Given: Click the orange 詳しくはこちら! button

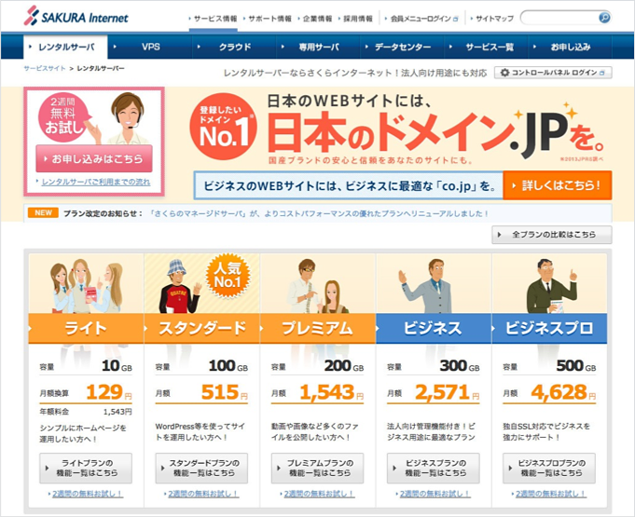Looking at the screenshot, I should [x=558, y=185].
